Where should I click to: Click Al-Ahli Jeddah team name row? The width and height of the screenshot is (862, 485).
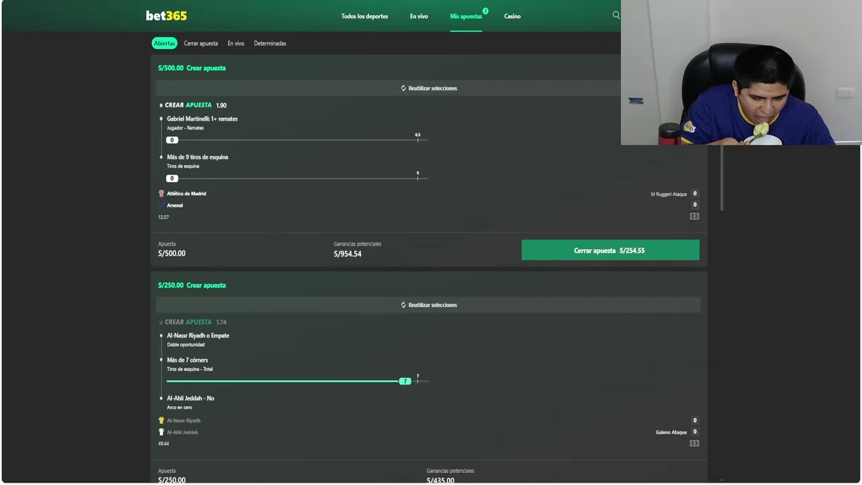point(183,432)
